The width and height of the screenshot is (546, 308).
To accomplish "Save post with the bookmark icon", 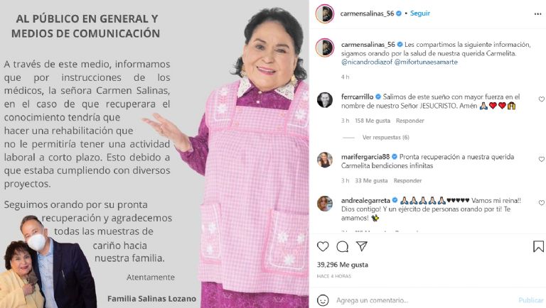I will coord(538,246).
